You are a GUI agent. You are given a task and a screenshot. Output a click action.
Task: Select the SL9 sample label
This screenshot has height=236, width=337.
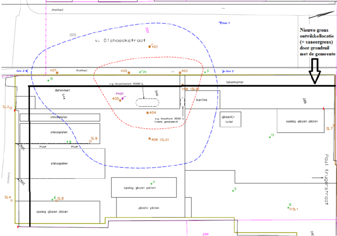pos(94,138)
